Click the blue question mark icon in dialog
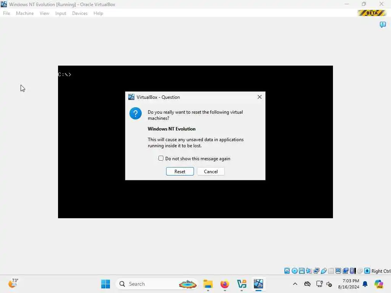This screenshot has height=293, width=391. point(136,113)
